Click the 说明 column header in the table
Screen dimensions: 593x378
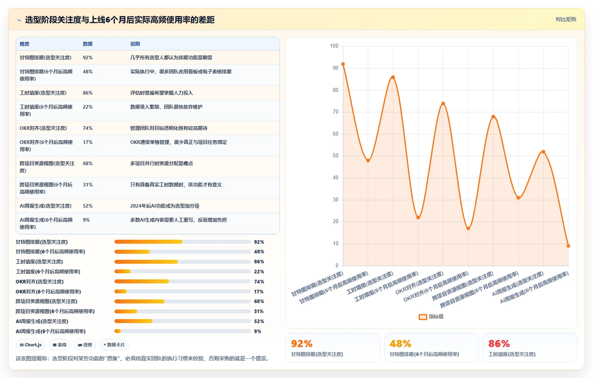pos(135,44)
